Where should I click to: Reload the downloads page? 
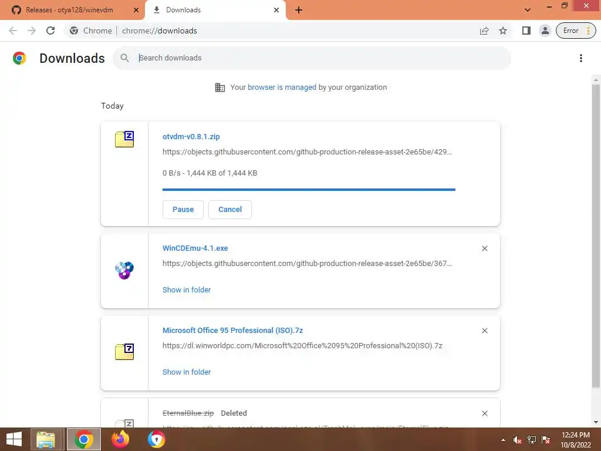point(50,31)
